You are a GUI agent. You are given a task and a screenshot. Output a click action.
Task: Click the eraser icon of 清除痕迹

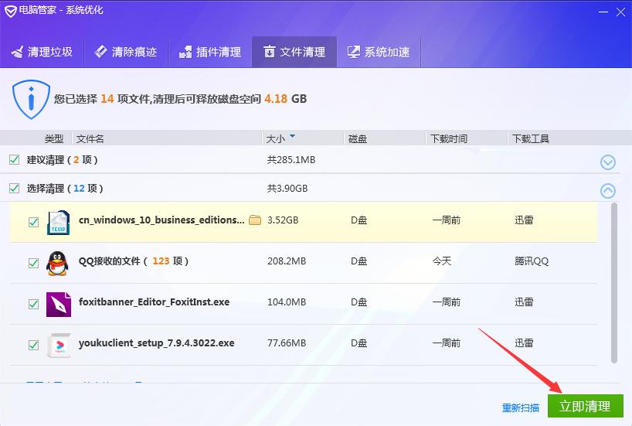point(100,51)
